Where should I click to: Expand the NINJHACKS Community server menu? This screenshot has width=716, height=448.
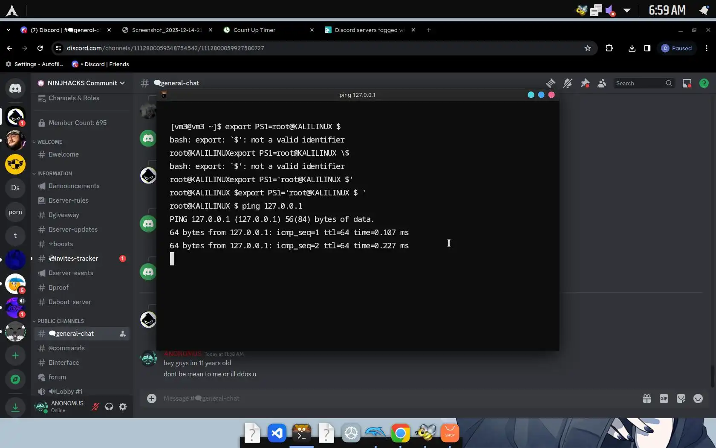[x=82, y=83]
